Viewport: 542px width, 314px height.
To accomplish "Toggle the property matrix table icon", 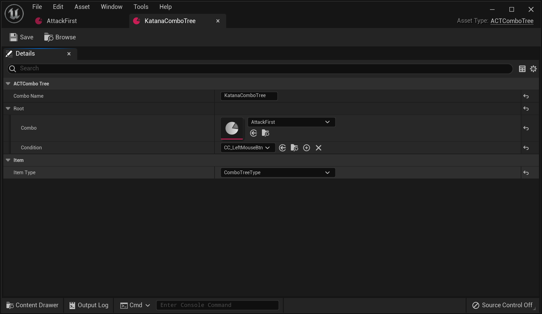I will click(x=522, y=69).
